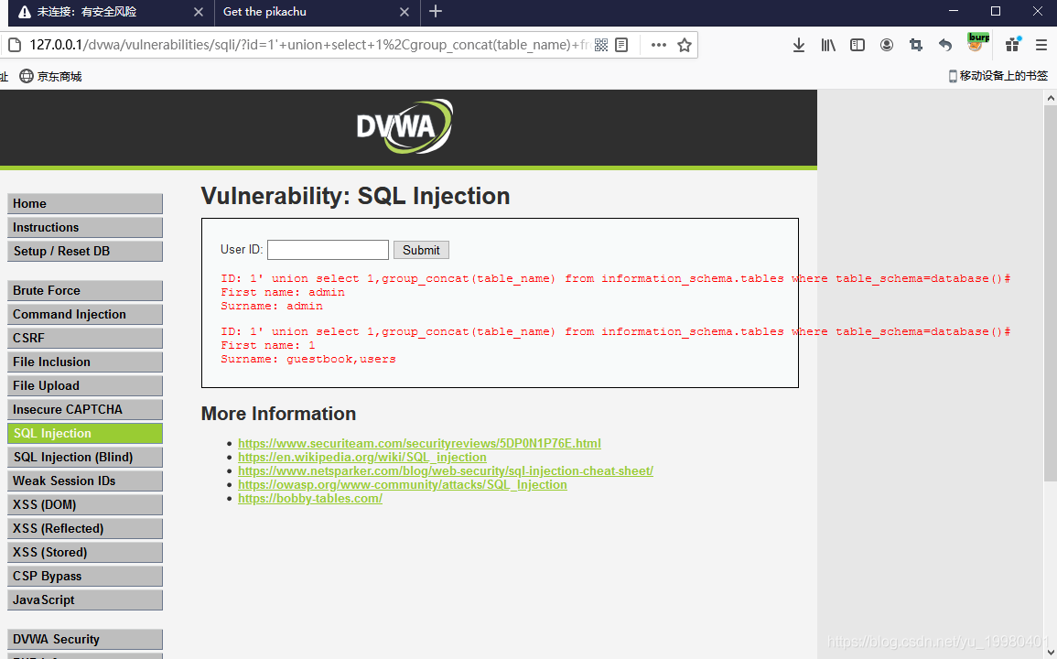Open the extensions gift icon
This screenshot has height=659, width=1057.
click(1012, 45)
